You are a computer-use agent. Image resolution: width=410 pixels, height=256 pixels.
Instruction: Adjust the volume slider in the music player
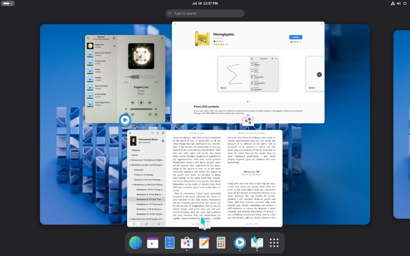(141, 109)
